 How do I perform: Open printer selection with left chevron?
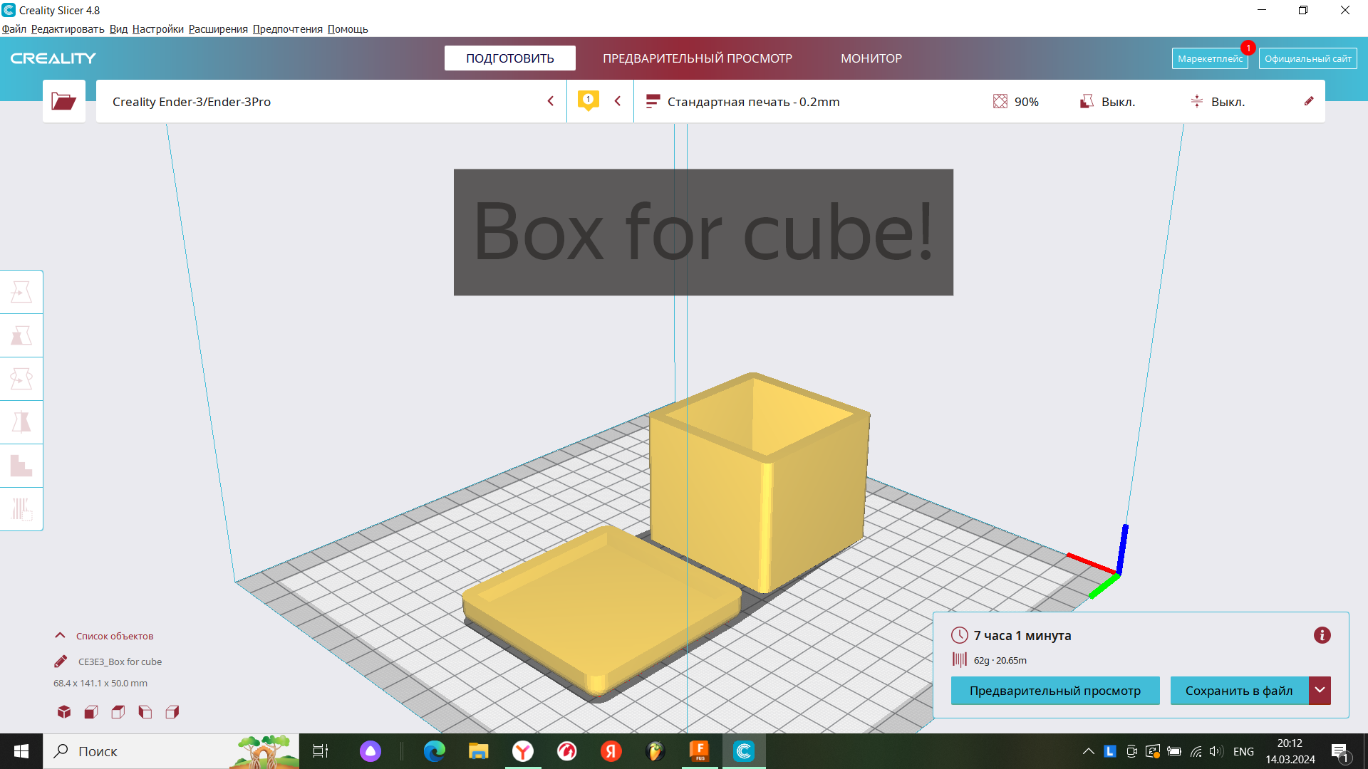tap(550, 101)
